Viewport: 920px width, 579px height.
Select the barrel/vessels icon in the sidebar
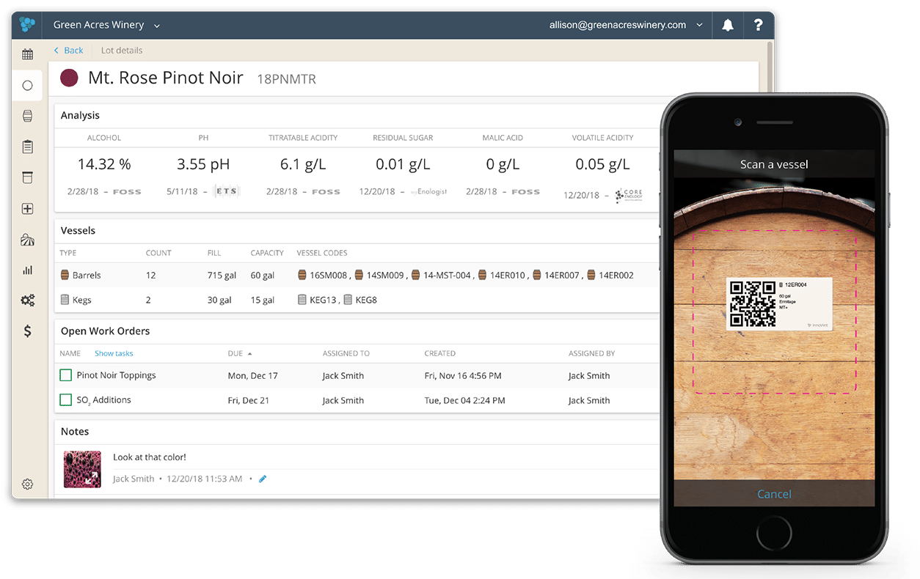tap(27, 116)
